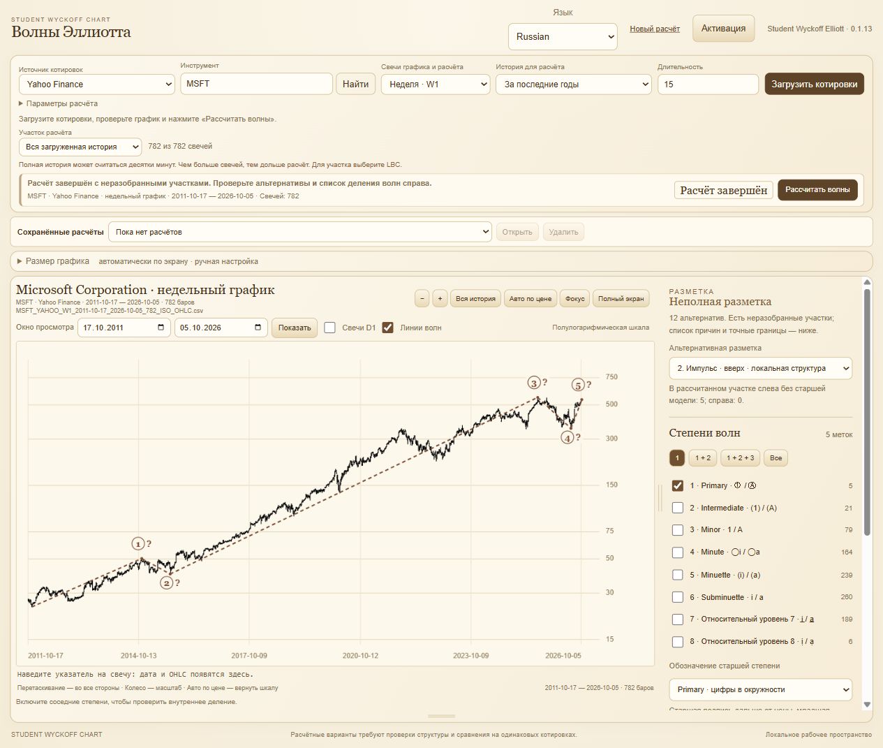
Task: Click the Активация button
Action: click(x=723, y=29)
